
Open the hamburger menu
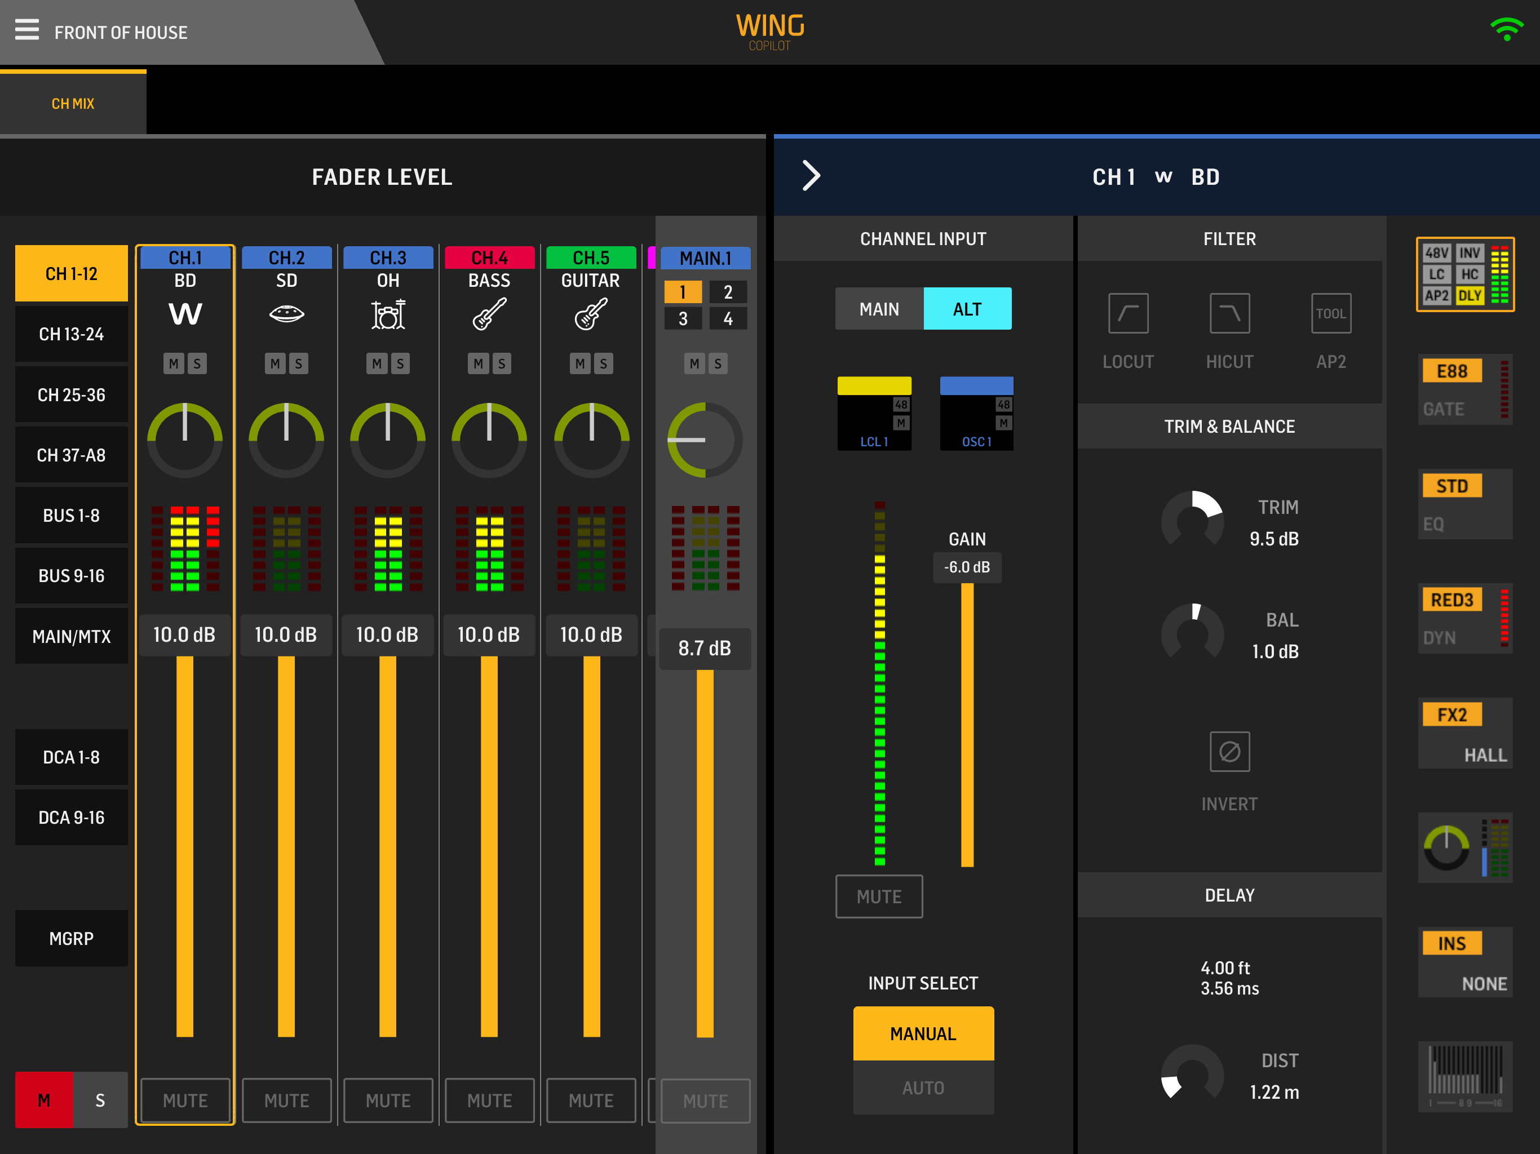[26, 30]
